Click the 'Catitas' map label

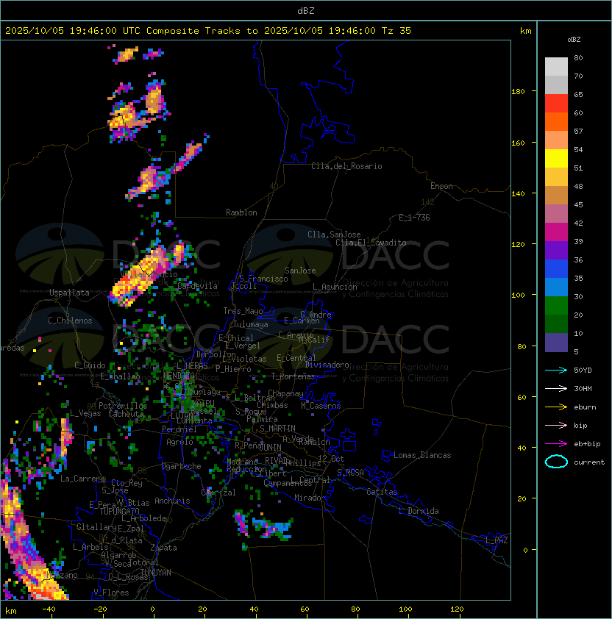[x=382, y=492]
